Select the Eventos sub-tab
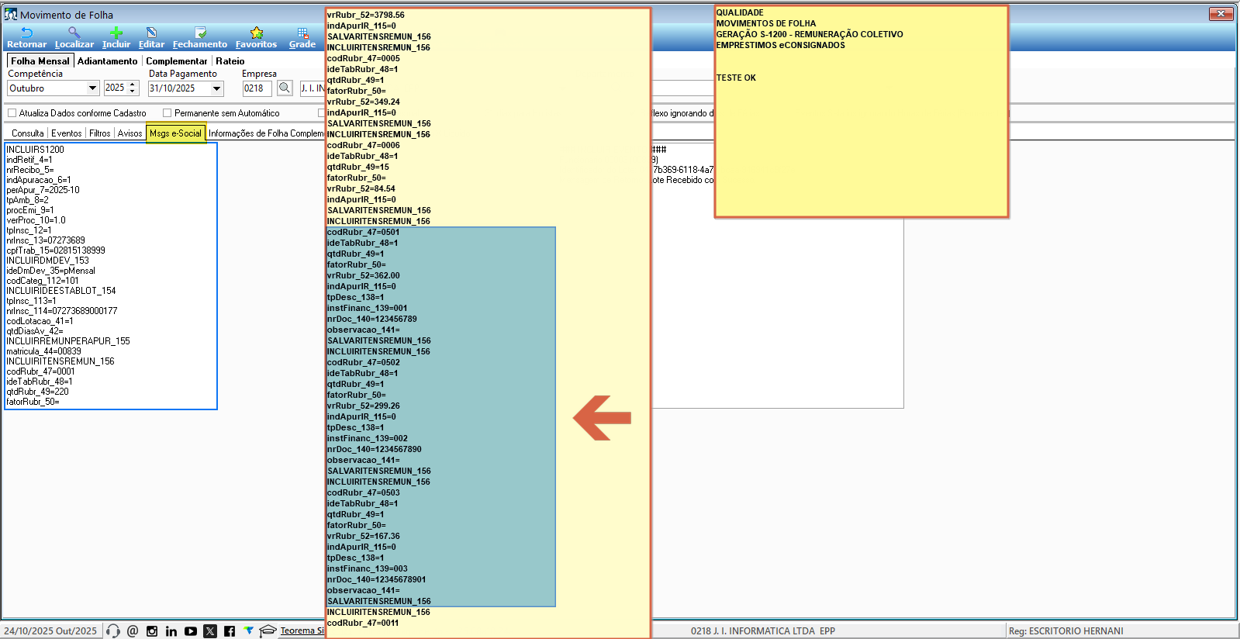Image resolution: width=1240 pixels, height=639 pixels. point(66,133)
